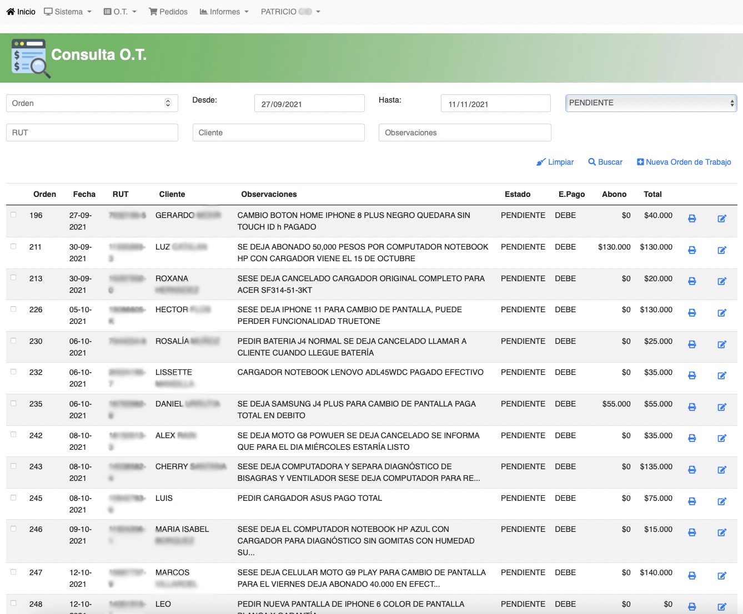The image size is (743, 614).
Task: Click the $135.000 total for order 243
Action: click(x=656, y=466)
